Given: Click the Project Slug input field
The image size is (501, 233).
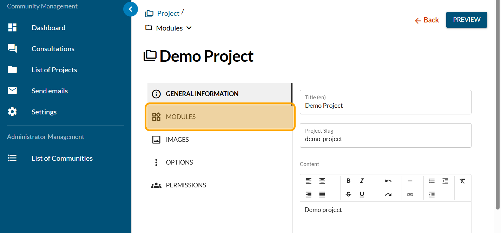Looking at the screenshot, I should (x=385, y=139).
